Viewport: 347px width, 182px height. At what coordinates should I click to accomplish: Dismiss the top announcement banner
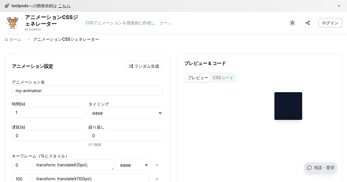[x=339, y=6]
